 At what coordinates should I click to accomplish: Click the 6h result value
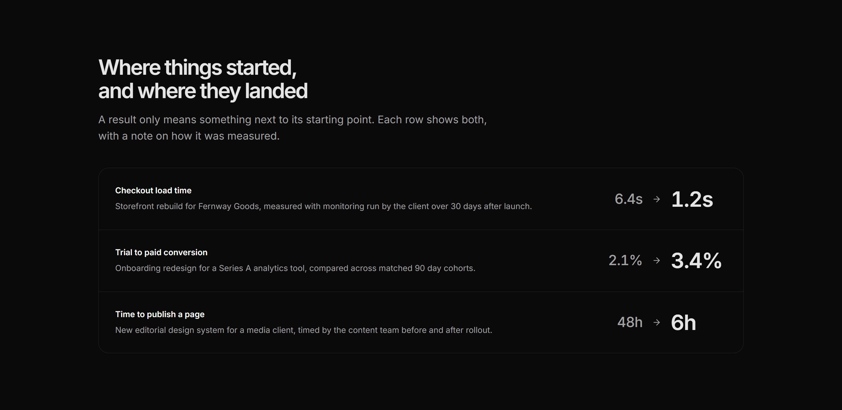(684, 322)
